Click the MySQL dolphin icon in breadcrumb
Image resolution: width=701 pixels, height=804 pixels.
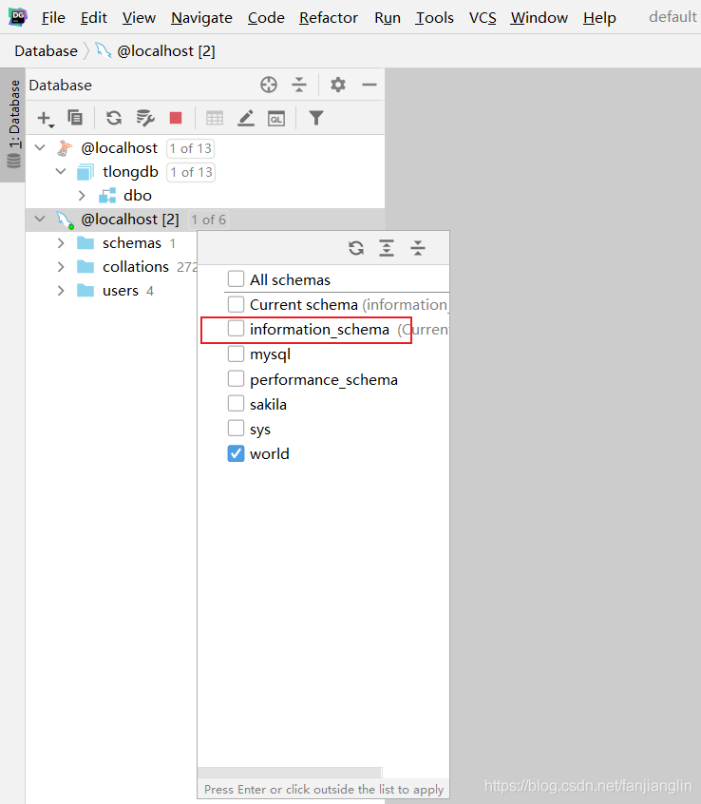[103, 50]
